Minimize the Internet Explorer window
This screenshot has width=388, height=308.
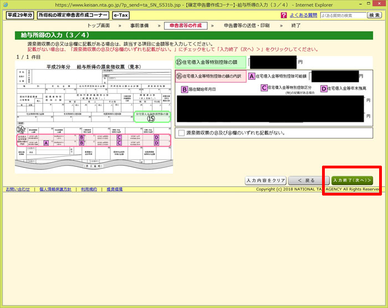[361, 4]
